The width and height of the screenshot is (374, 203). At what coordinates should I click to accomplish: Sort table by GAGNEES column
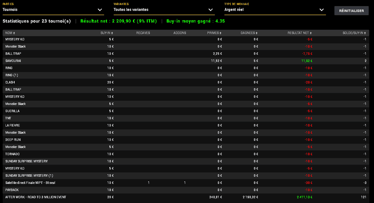pos(249,33)
